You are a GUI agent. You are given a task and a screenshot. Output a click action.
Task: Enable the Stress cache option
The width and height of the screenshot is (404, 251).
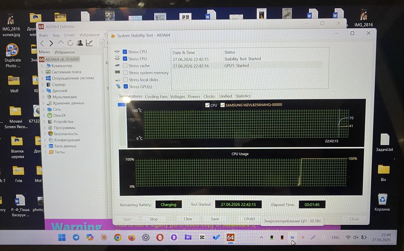(x=125, y=66)
